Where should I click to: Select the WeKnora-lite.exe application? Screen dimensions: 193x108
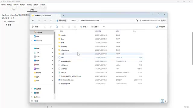(100, 80)
